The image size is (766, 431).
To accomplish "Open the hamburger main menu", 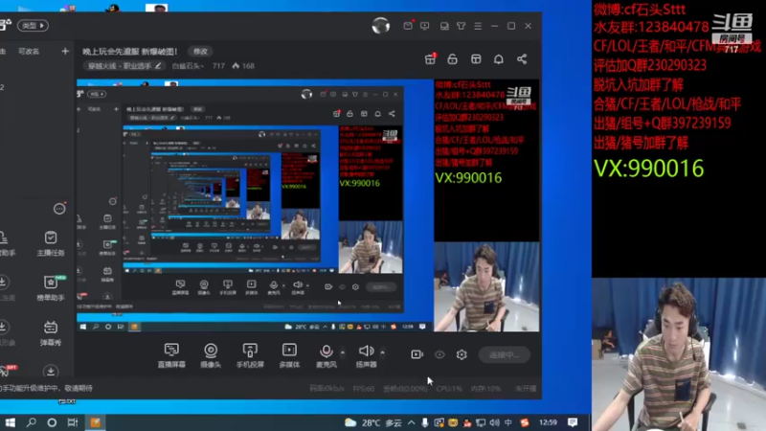I will click(478, 26).
